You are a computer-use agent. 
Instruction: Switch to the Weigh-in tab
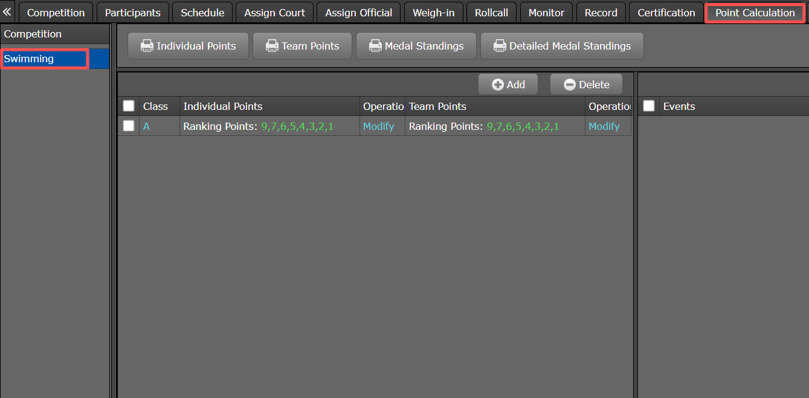pyautogui.click(x=433, y=12)
